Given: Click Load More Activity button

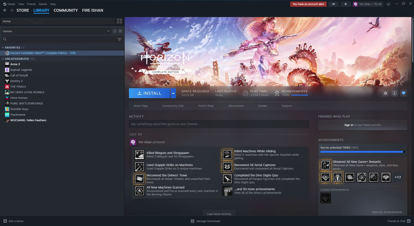Looking at the screenshot, I should pos(219,214).
